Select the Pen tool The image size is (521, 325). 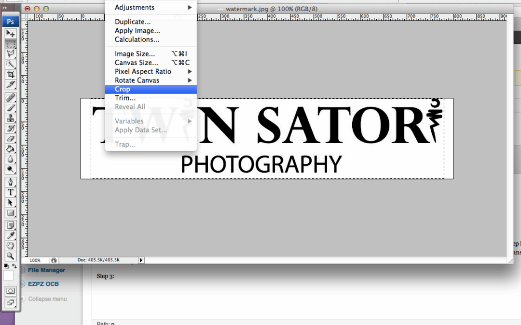click(x=11, y=182)
